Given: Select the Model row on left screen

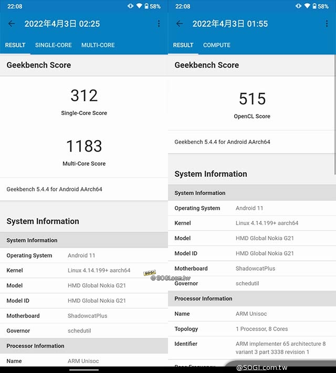Looking at the screenshot, I should 84,285.
